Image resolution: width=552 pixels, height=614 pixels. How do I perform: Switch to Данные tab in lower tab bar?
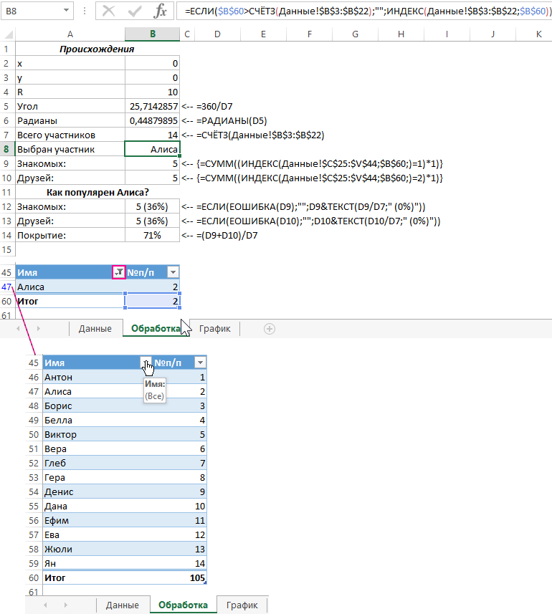(x=122, y=605)
